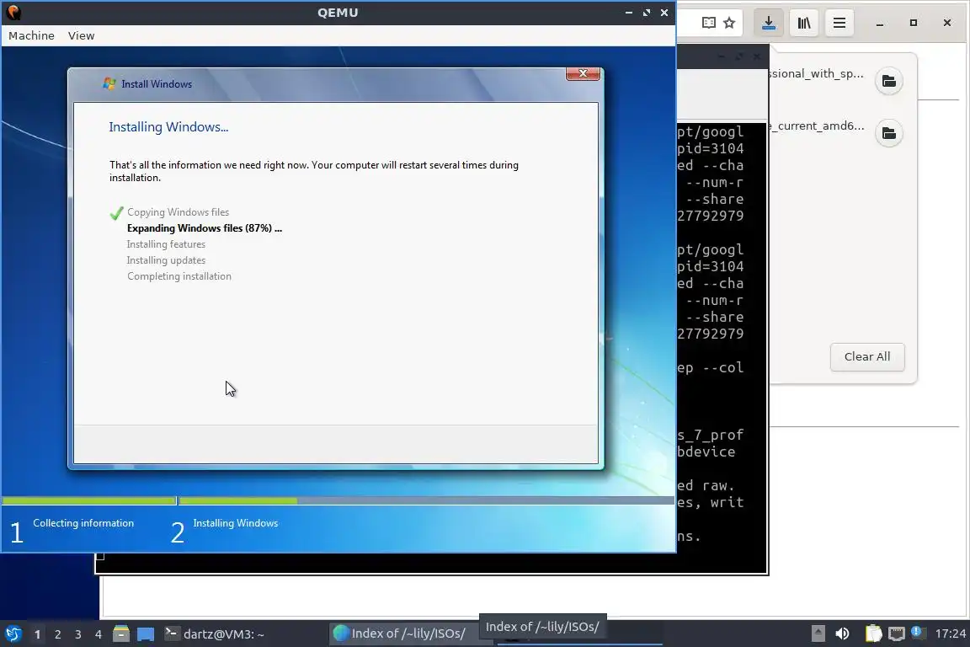This screenshot has height=647, width=970.
Task: Select the '_current_amd6…' download entry
Action: tap(816, 126)
